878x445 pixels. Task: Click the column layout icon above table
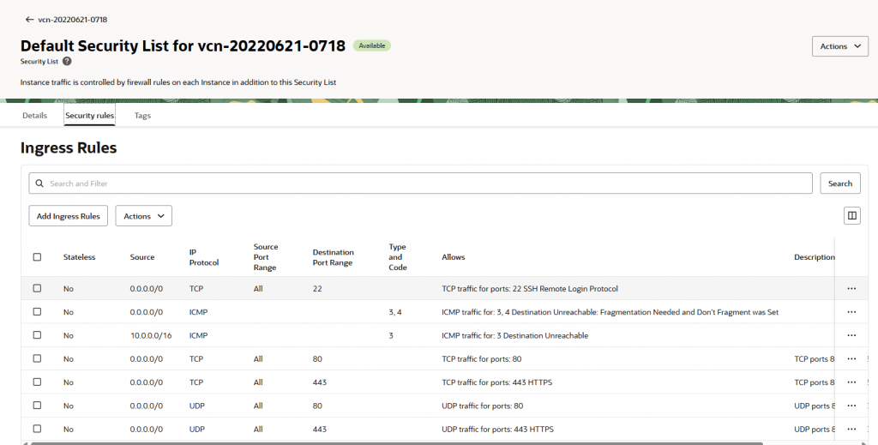click(x=851, y=216)
